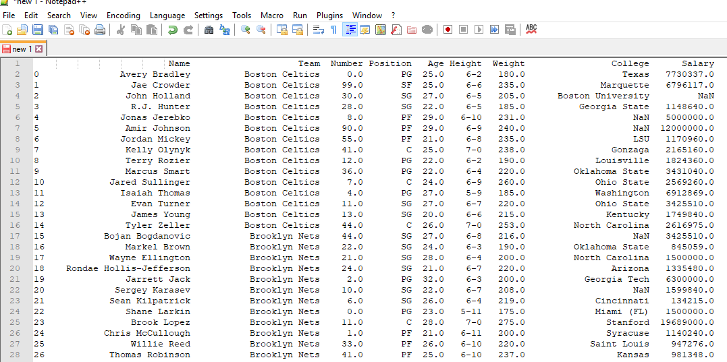Click the 'Position' column header text
The width and height of the screenshot is (727, 362).
390,63
